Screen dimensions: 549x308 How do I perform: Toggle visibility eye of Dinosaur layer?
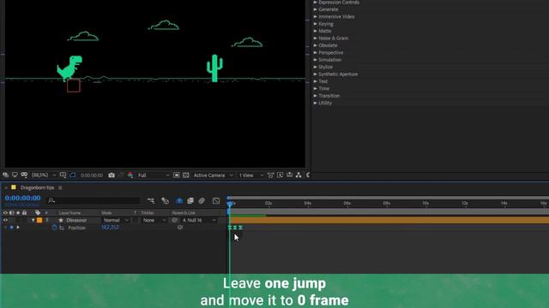pos(5,221)
